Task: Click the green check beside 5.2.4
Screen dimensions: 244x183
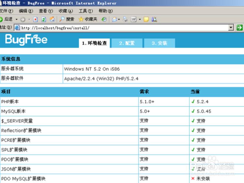Action: pos(193,102)
